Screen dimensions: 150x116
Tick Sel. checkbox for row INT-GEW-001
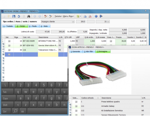click(9, 46)
